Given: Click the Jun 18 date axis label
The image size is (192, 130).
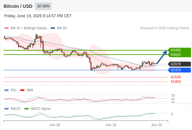Looking at the screenshot, I should (55, 125).
